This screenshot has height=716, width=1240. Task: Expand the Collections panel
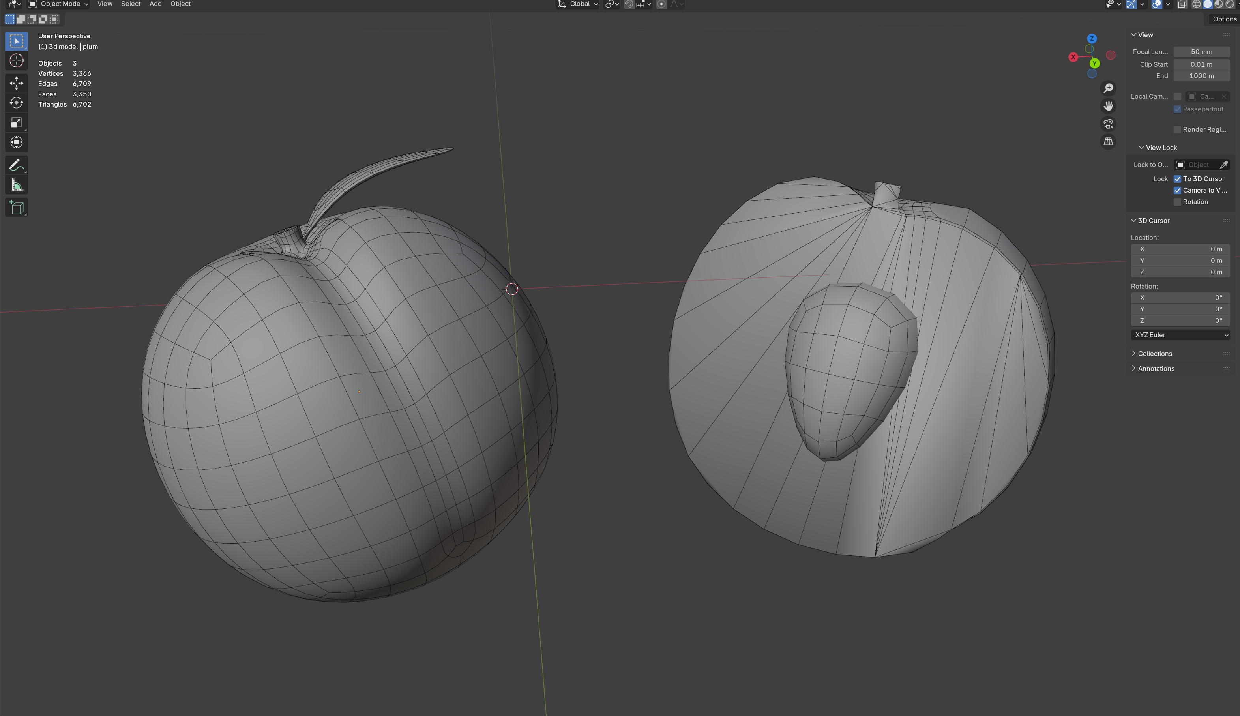[1154, 354]
